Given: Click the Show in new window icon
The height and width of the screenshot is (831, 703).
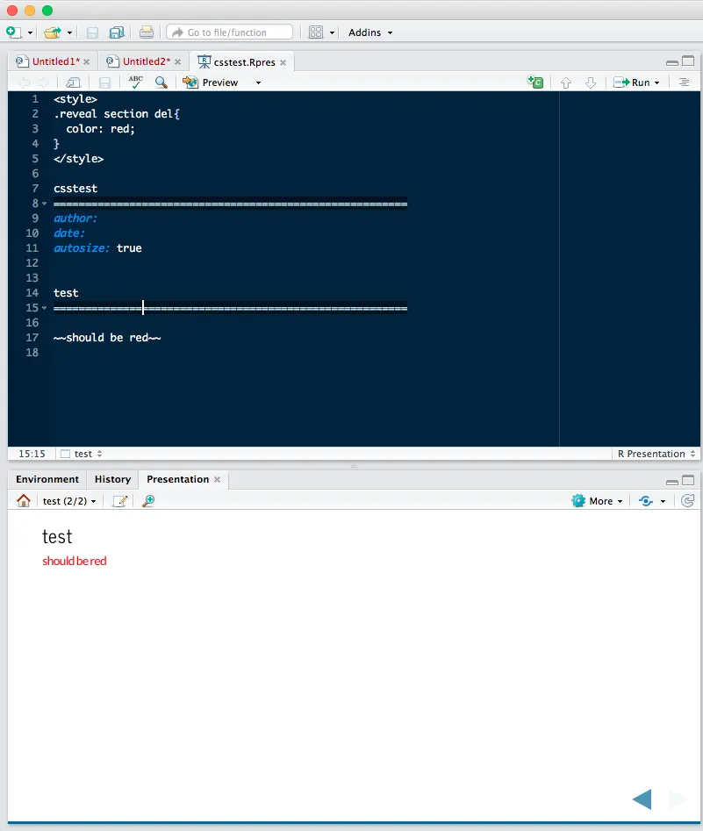Looking at the screenshot, I should (x=73, y=82).
